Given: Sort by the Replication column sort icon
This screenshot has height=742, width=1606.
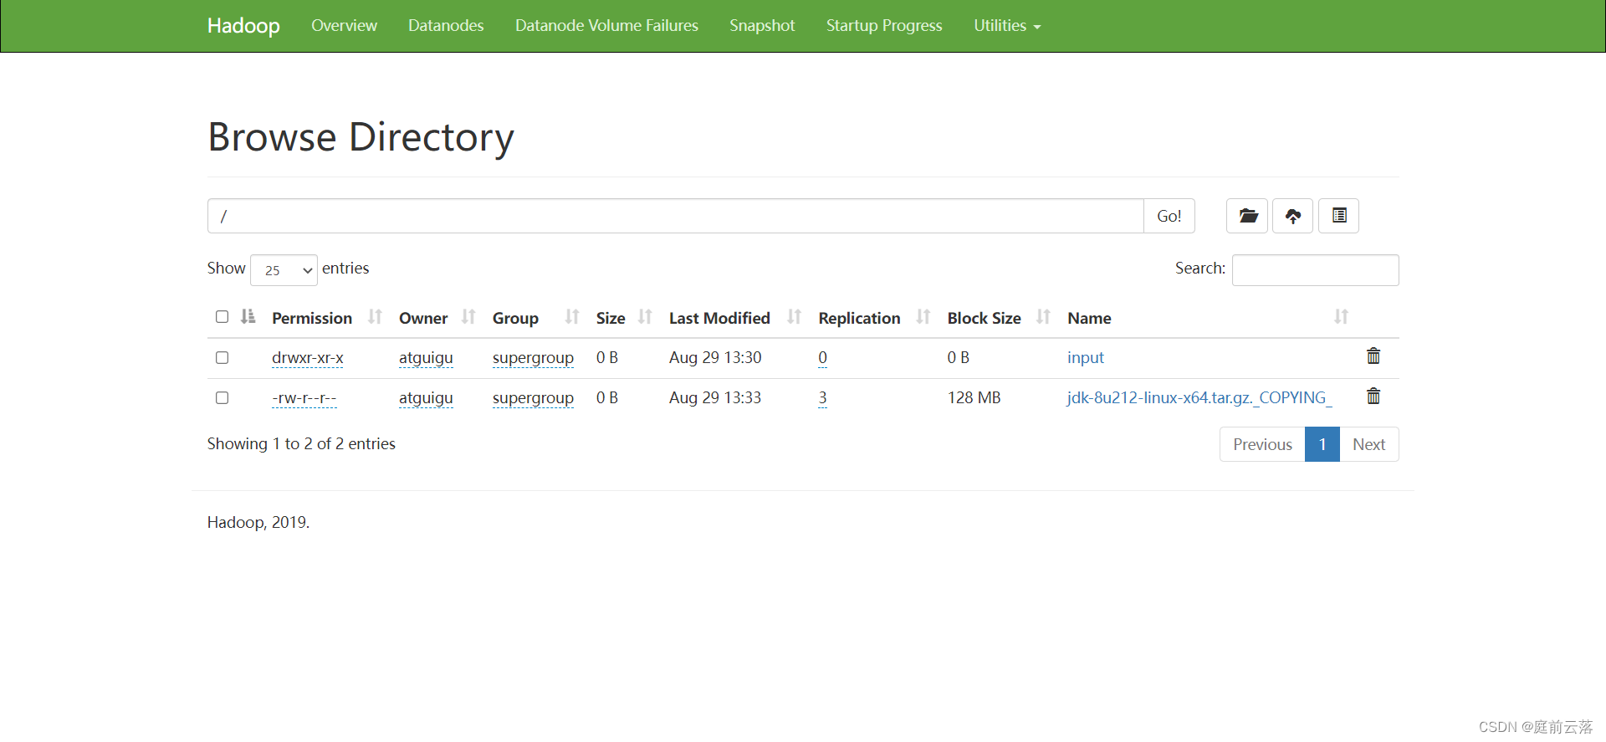Looking at the screenshot, I should tap(923, 317).
